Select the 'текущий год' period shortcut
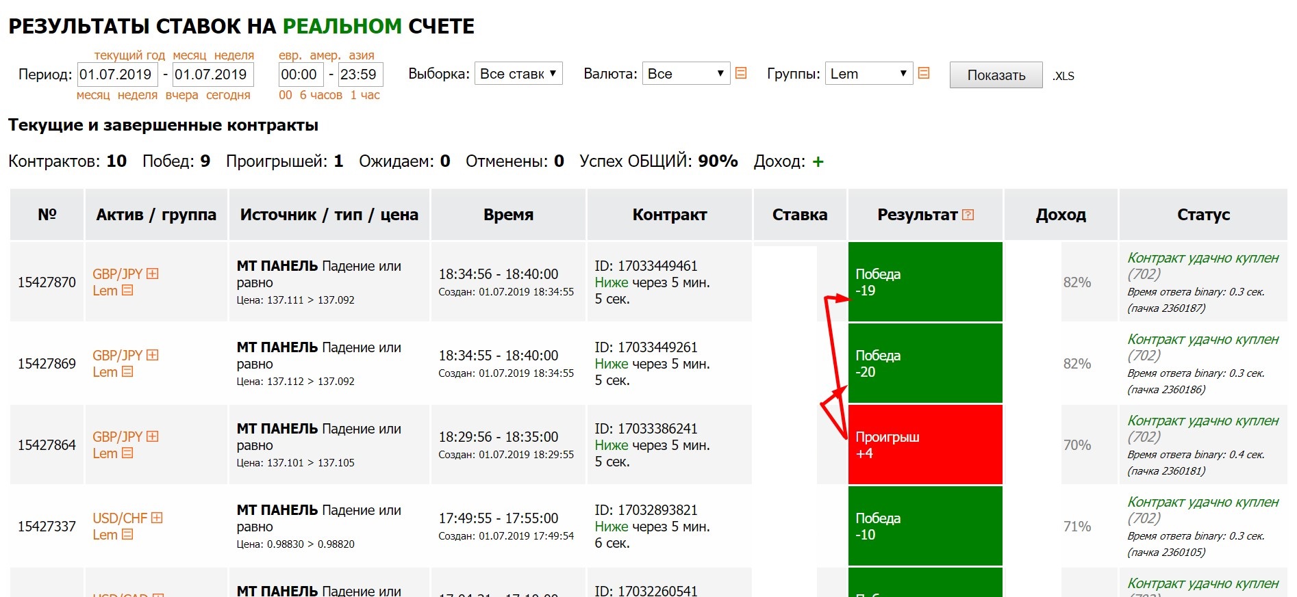This screenshot has width=1297, height=597. point(129,55)
